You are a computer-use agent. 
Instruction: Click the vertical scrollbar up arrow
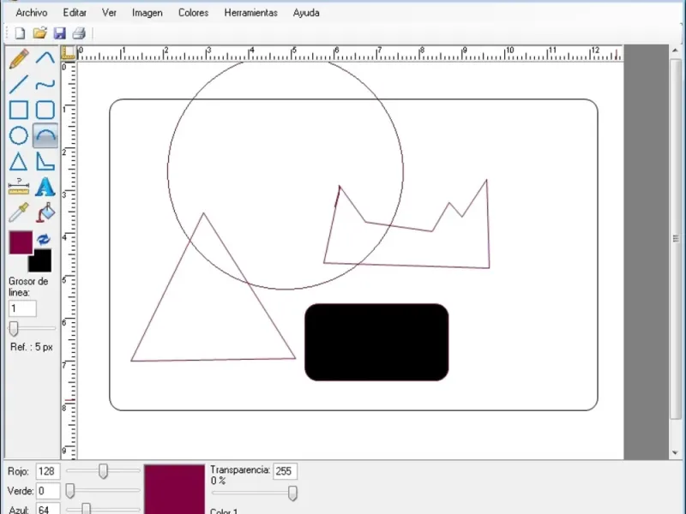[675, 51]
